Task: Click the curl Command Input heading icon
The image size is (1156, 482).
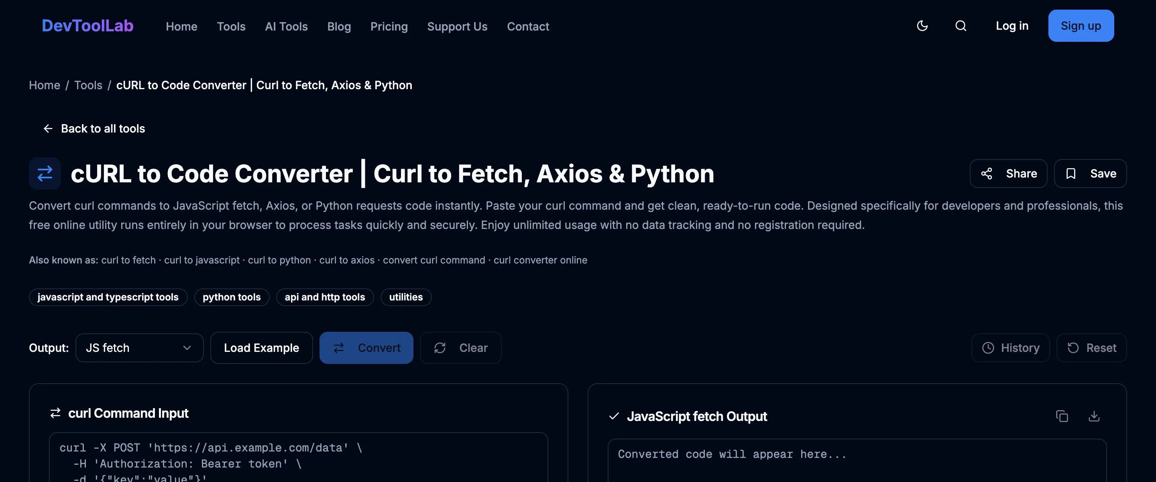Action: click(55, 413)
